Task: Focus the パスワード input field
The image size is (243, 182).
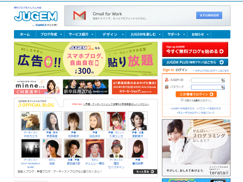Action: pos(208,87)
